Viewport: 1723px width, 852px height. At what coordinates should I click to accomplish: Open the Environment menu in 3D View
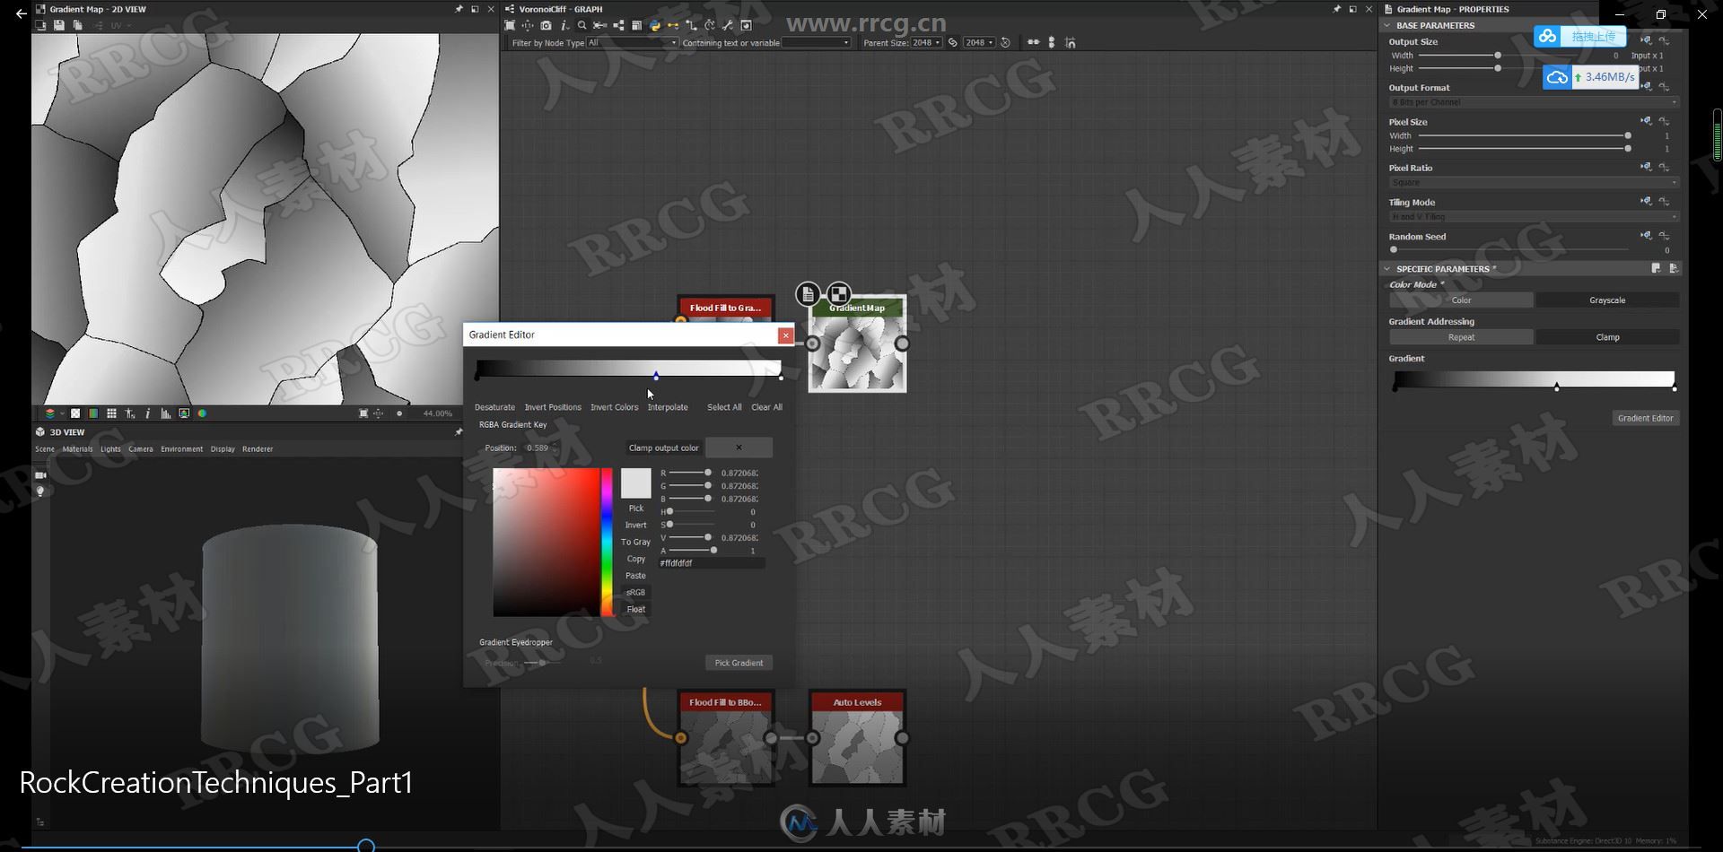pyautogui.click(x=182, y=449)
